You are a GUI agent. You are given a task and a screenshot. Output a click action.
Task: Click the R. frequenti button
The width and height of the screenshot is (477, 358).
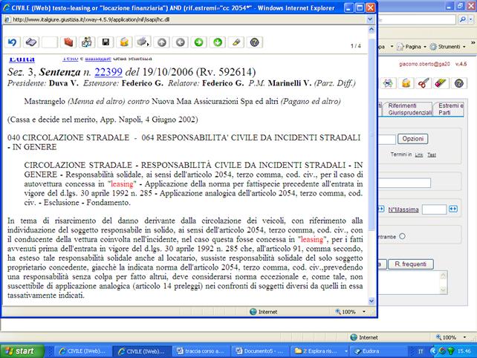pyautogui.click(x=410, y=264)
